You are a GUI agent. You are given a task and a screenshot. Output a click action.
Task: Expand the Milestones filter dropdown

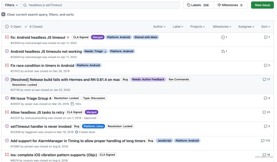222,27
